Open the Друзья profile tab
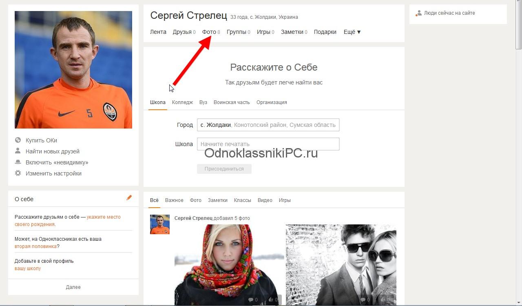The width and height of the screenshot is (522, 306). [x=184, y=32]
